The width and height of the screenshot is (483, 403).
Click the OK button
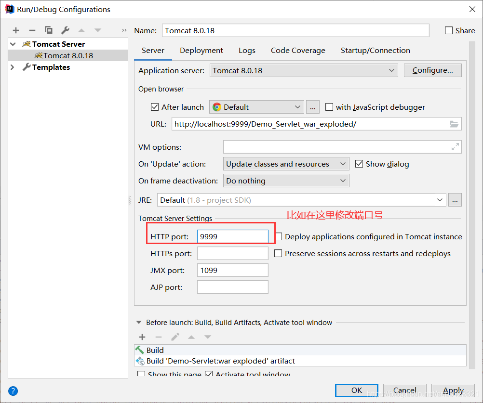coord(357,390)
